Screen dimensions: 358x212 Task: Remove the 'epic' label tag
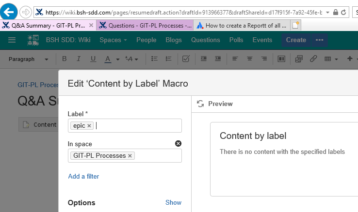coord(89,126)
